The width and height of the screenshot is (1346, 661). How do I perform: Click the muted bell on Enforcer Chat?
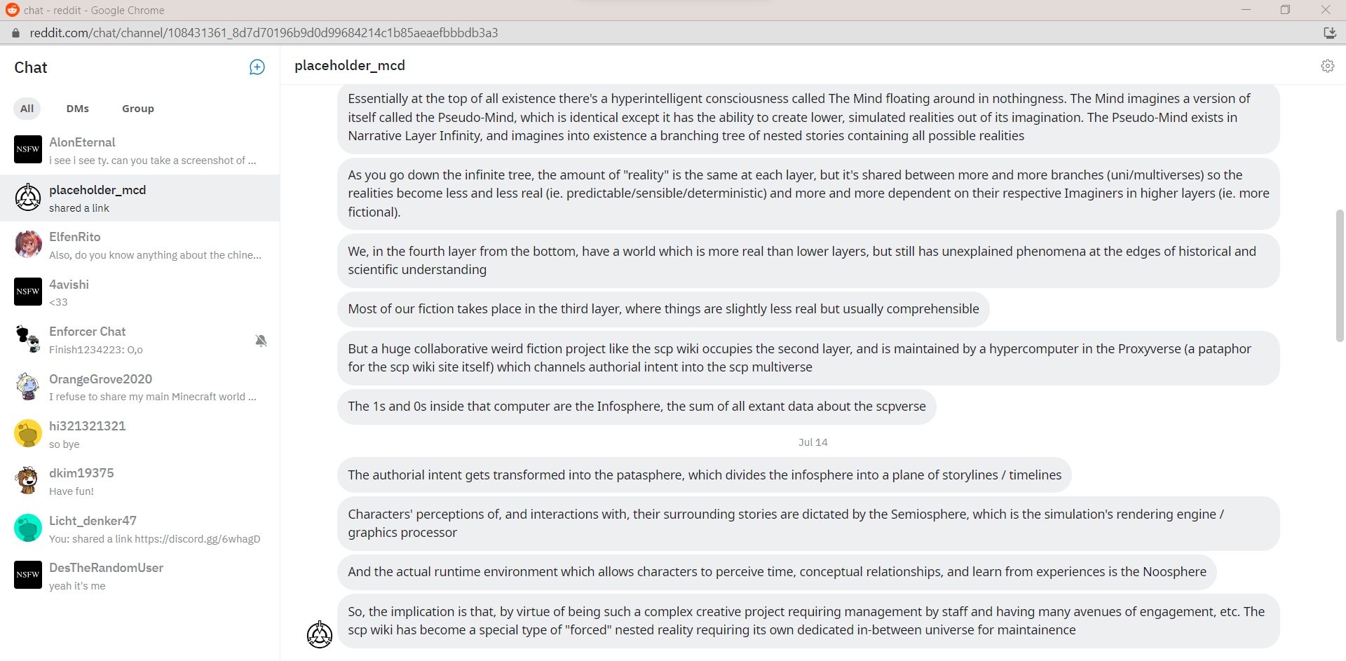[x=261, y=341]
